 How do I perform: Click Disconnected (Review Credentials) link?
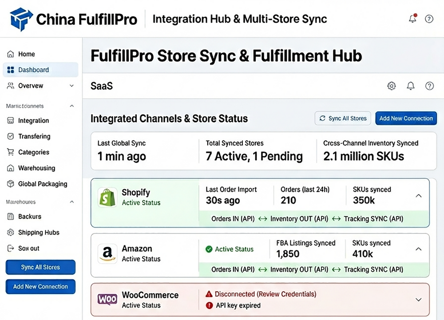pos(266,294)
